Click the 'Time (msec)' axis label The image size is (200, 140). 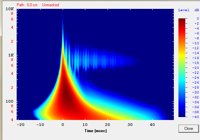[x=95, y=131]
